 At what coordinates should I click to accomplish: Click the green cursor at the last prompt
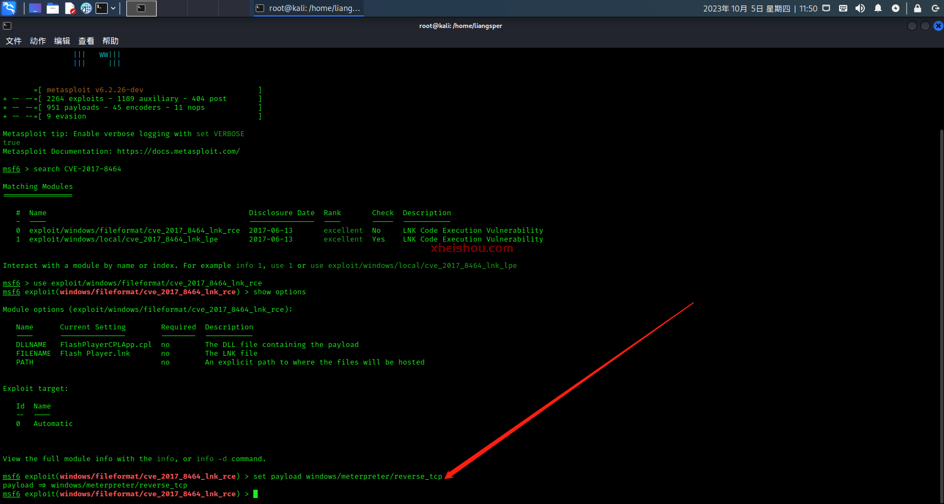tap(256, 494)
